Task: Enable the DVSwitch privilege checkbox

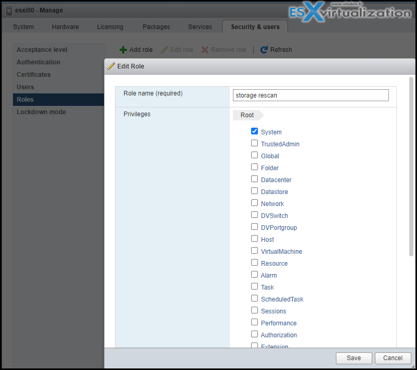Action: (254, 215)
